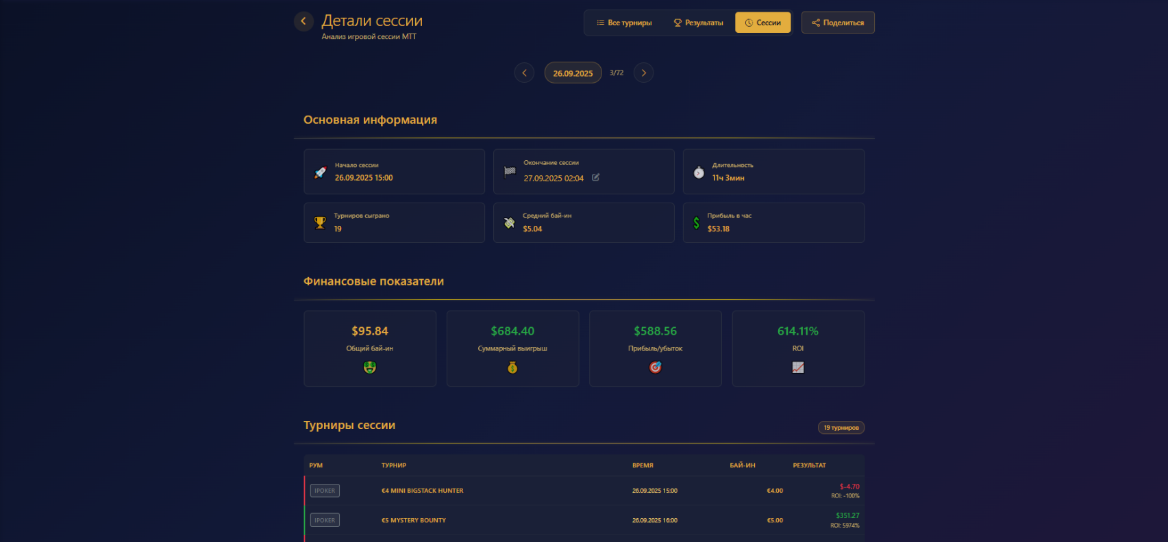
Task: Edit the session end time pencil icon
Action: point(596,177)
